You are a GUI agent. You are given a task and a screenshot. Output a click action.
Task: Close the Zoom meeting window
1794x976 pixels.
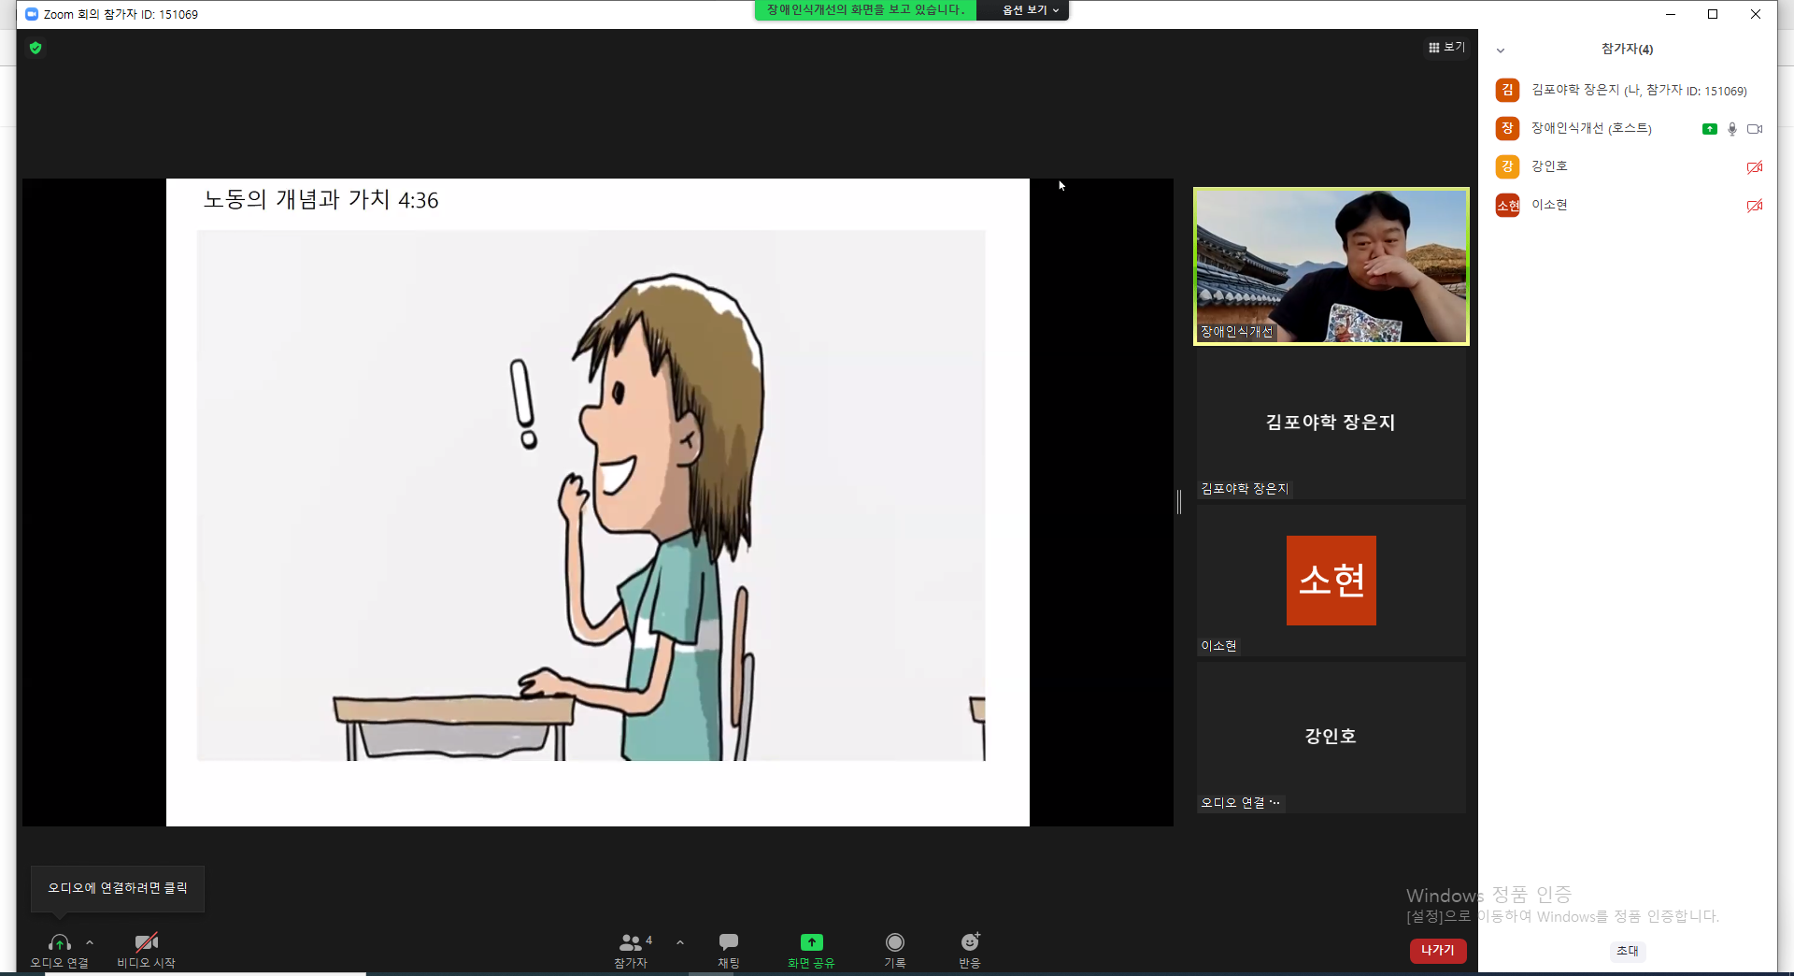point(1756,14)
